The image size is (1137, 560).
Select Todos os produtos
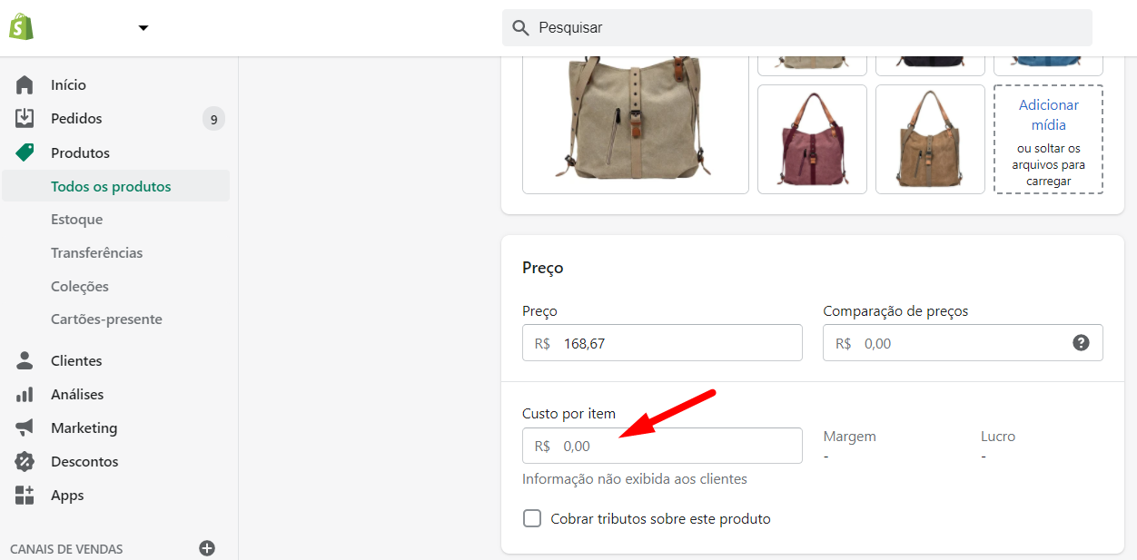111,187
